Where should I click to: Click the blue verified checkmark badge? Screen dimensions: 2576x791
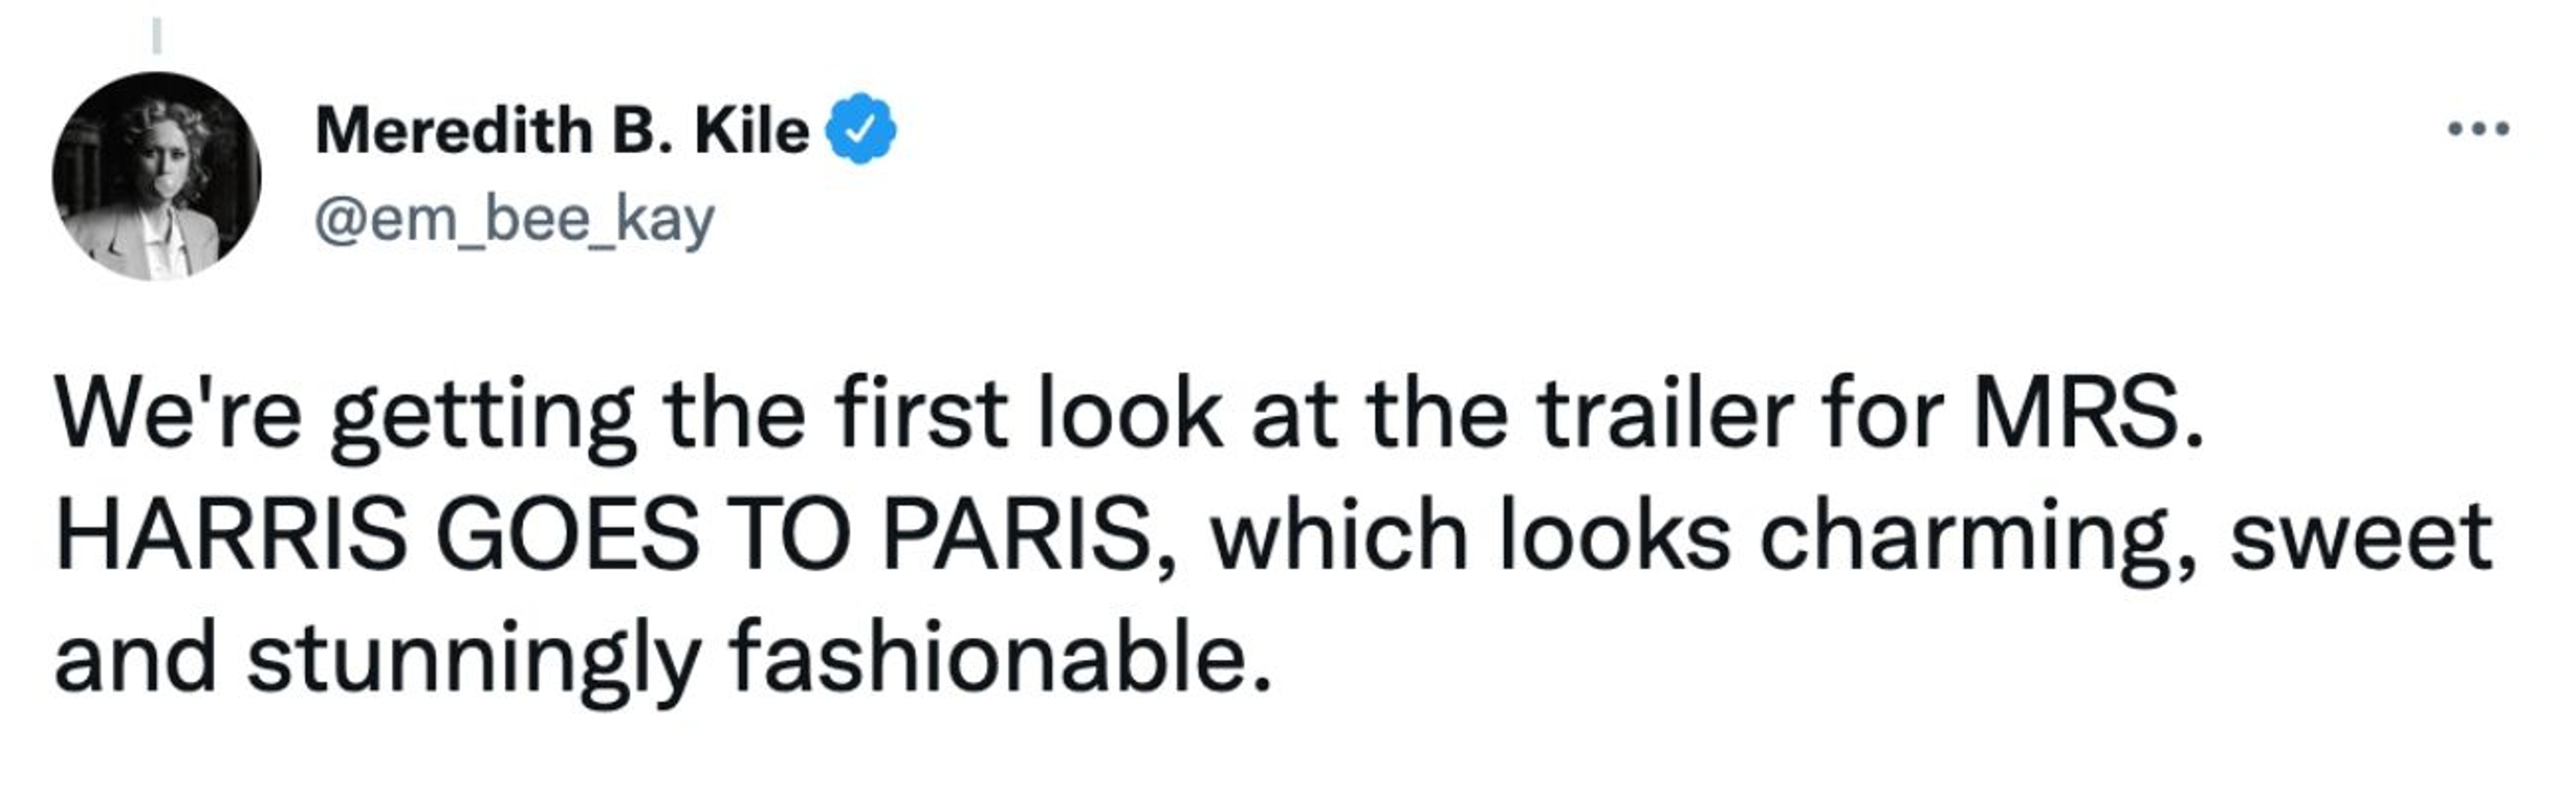click(860, 129)
